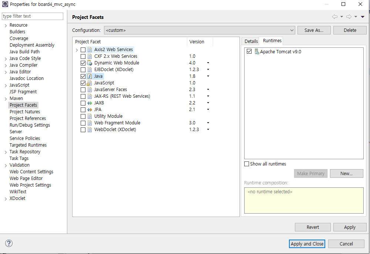Screen dimensions: 370x254
Task: Click the Web Fragment Module facet icon
Action: pos(90,123)
